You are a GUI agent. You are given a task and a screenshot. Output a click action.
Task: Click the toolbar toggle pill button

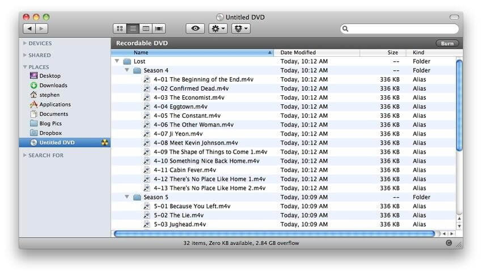click(x=454, y=17)
